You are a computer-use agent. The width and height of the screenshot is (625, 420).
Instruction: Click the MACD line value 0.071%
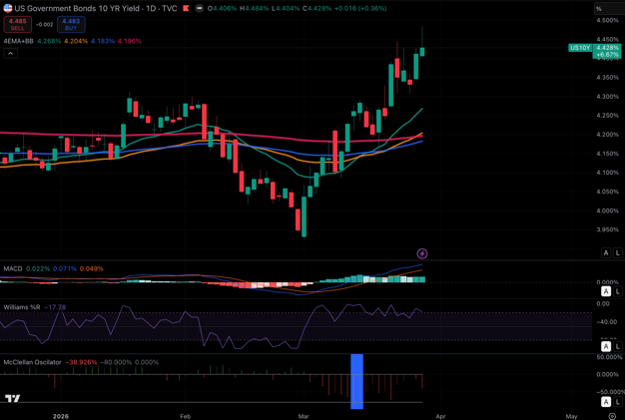[65, 268]
